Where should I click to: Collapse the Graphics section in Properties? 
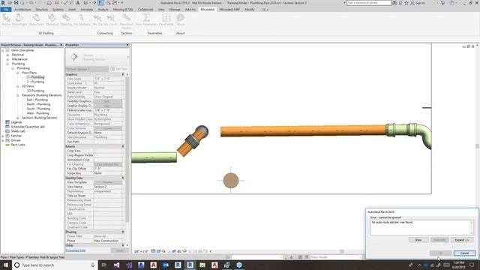(123, 74)
